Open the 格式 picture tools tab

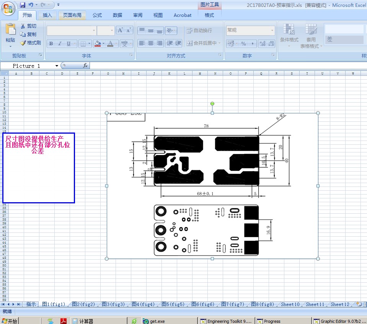(209, 15)
